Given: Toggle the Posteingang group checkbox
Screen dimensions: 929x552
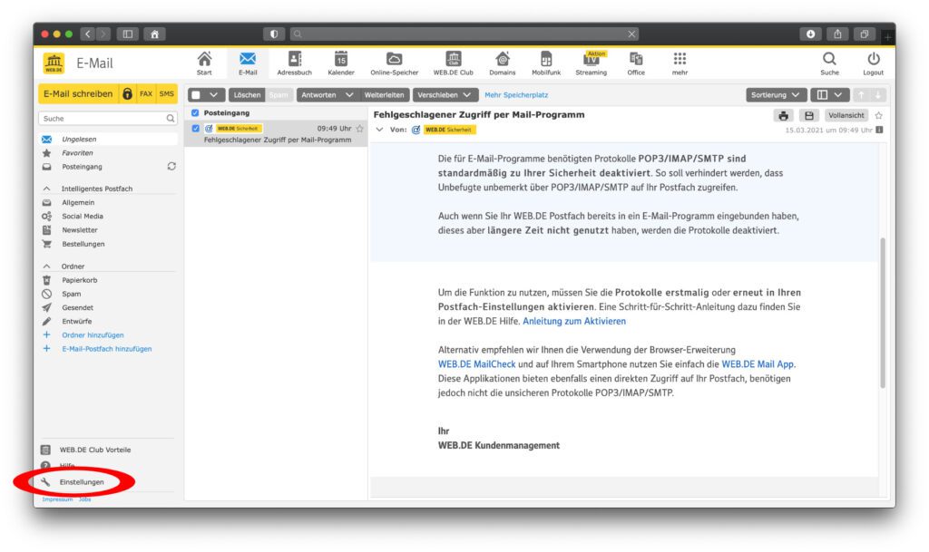Looking at the screenshot, I should click(x=195, y=112).
